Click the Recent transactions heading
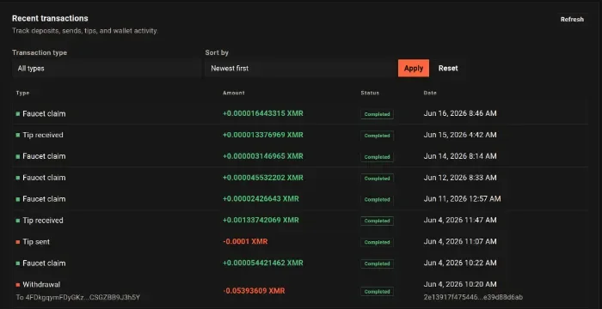This screenshot has width=602, height=309. [50, 18]
